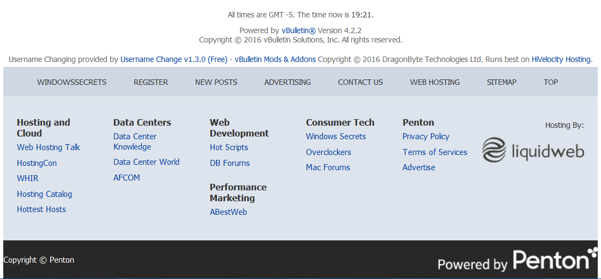Screen dimensions: 601x279
Task: Go to REGISTER in footer navigation
Action: pyautogui.click(x=151, y=82)
